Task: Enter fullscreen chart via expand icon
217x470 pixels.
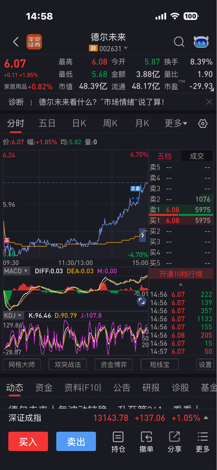Action: (x=141, y=301)
